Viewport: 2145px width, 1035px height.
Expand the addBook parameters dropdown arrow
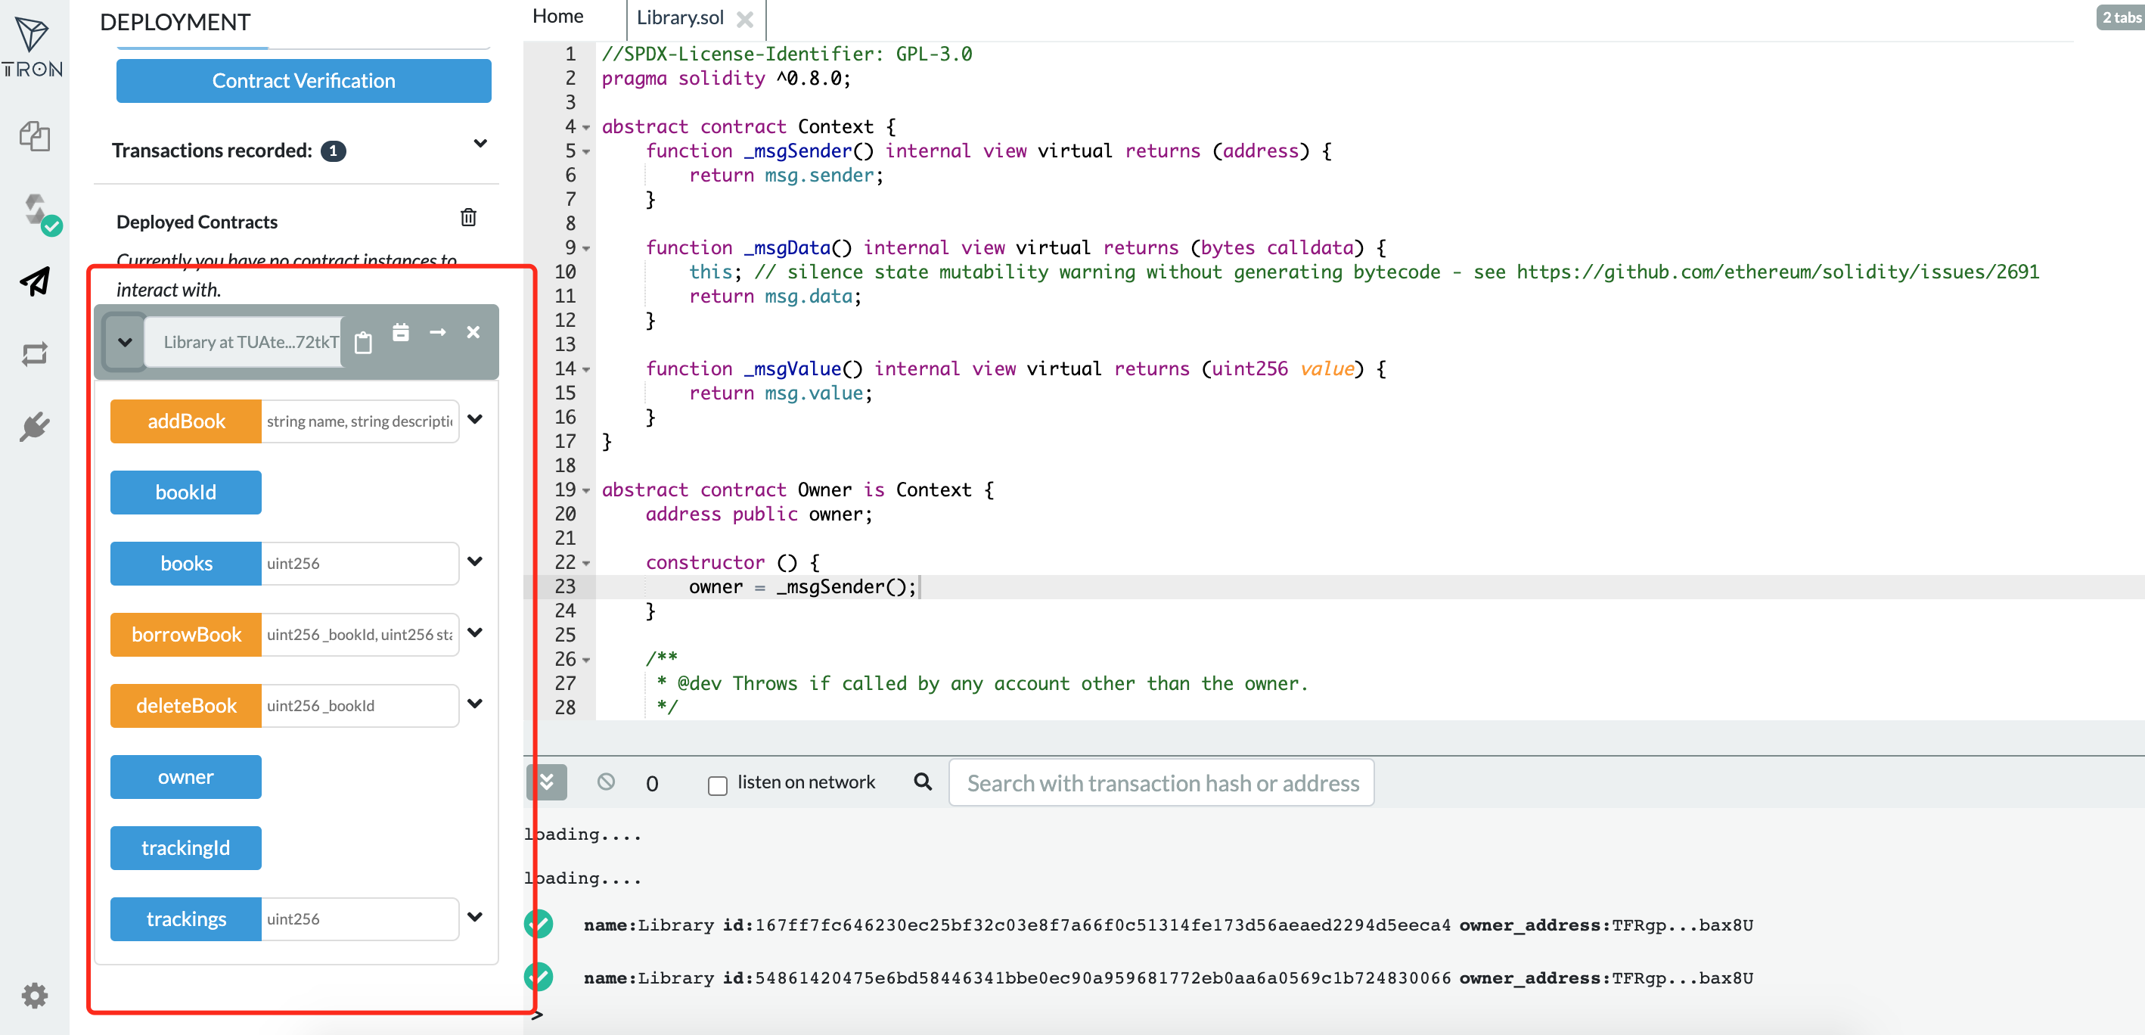pyautogui.click(x=475, y=420)
